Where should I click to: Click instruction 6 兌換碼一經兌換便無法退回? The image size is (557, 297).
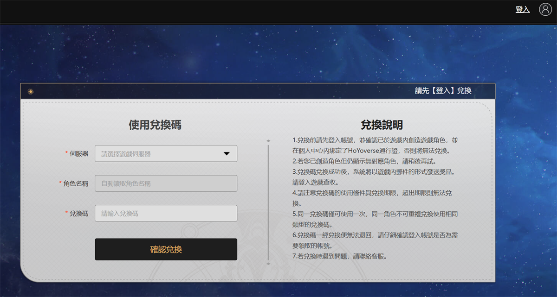point(375,241)
